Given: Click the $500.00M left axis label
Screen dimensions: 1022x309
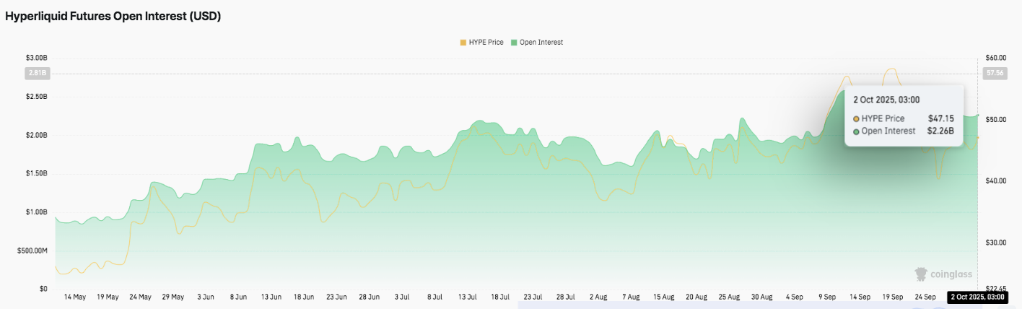Looking at the screenshot, I should [33, 251].
